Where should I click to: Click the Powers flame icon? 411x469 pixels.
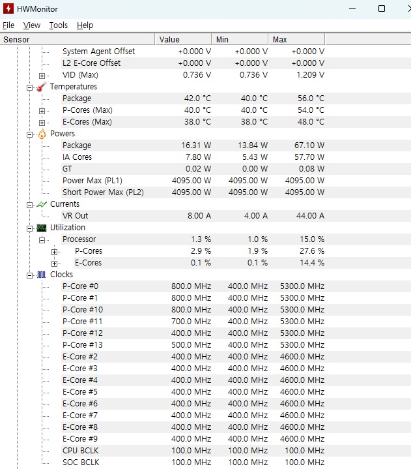42,134
